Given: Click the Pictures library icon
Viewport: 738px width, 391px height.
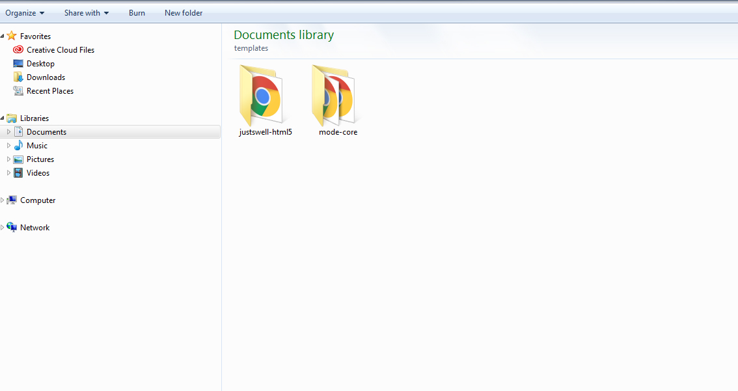Looking at the screenshot, I should (18, 159).
